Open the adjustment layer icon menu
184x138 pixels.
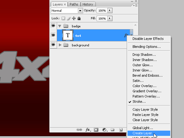click(x=105, y=130)
